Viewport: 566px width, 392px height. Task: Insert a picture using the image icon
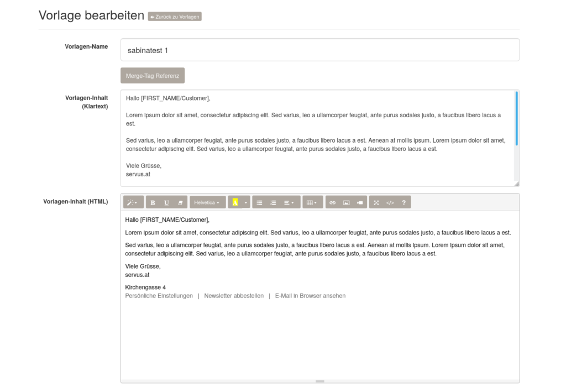pyautogui.click(x=346, y=202)
